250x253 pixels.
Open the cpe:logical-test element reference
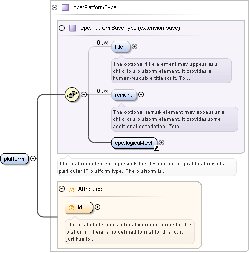[x=134, y=143]
